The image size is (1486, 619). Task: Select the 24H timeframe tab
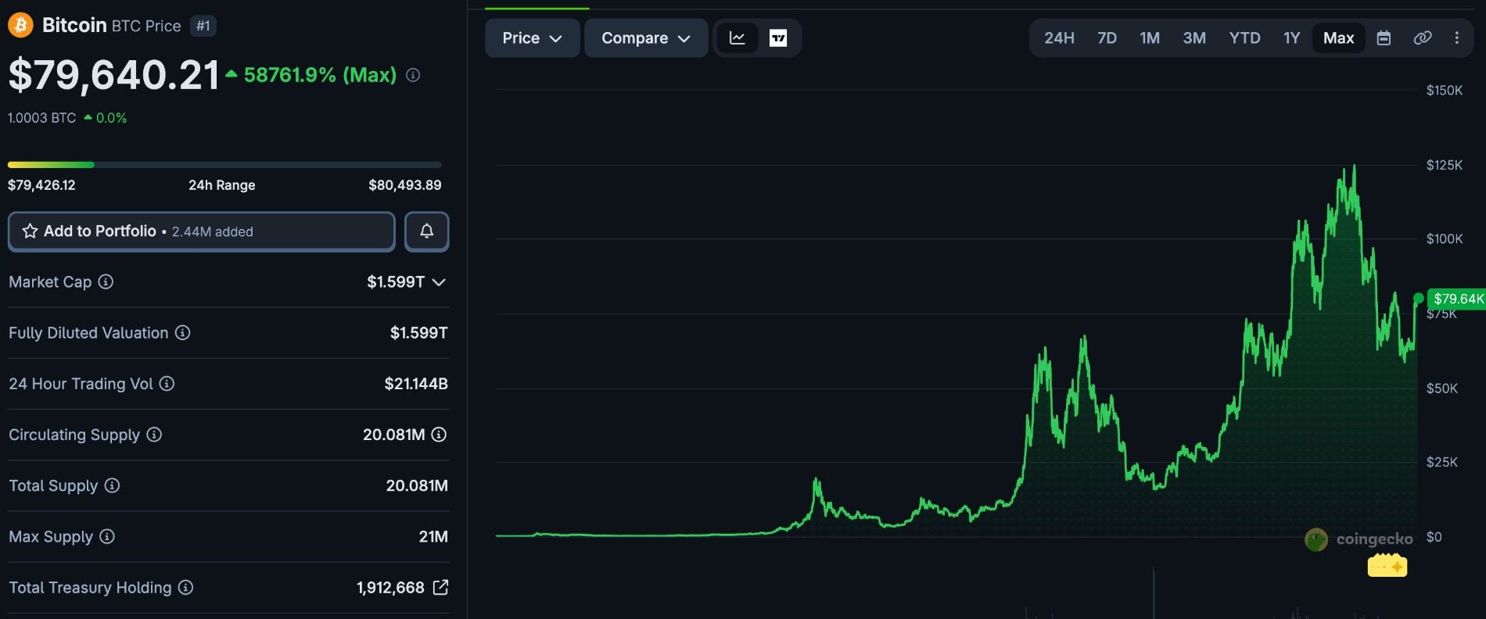1059,38
